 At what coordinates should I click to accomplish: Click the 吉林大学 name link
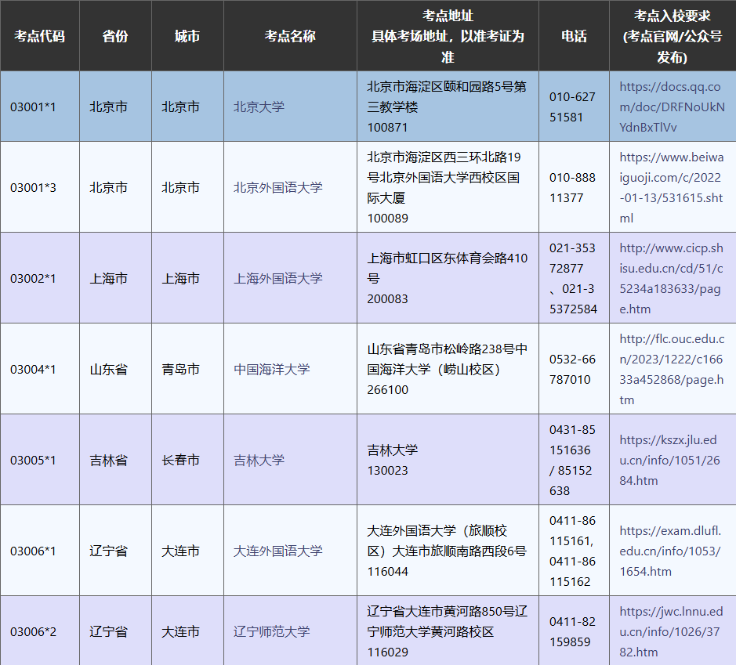pos(259,461)
